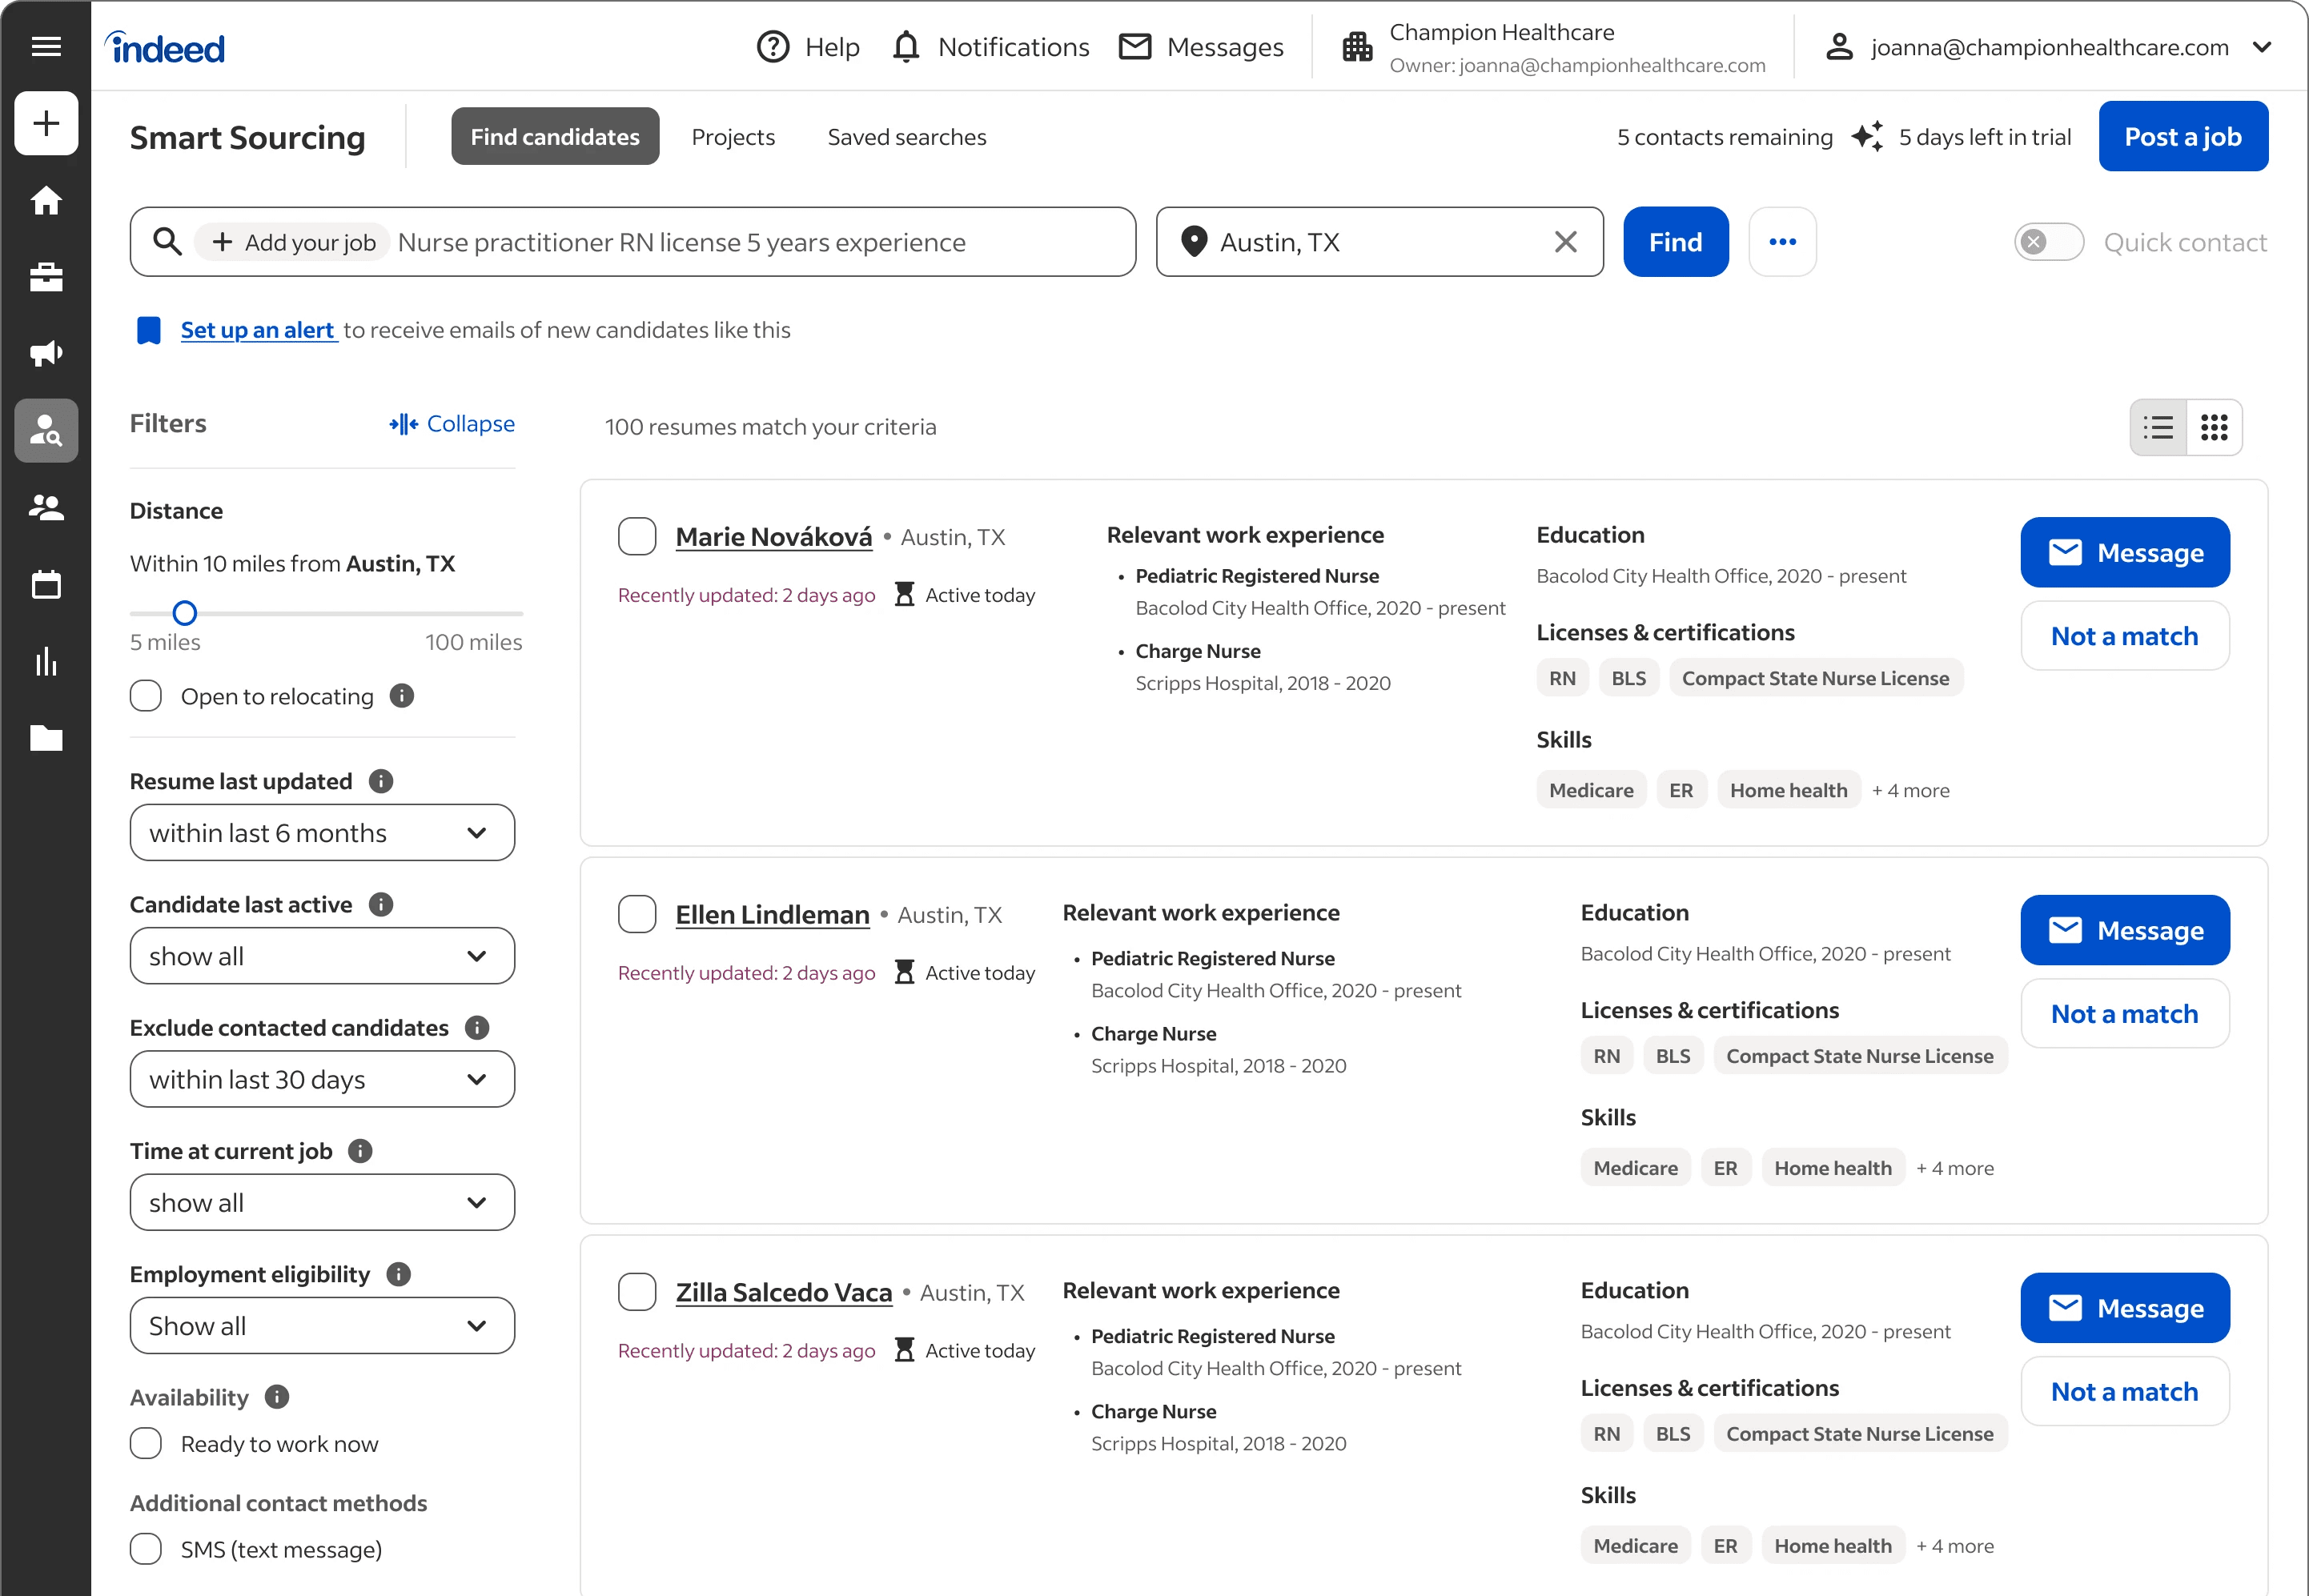
Task: Open the Saved searches tab
Action: pyautogui.click(x=906, y=137)
